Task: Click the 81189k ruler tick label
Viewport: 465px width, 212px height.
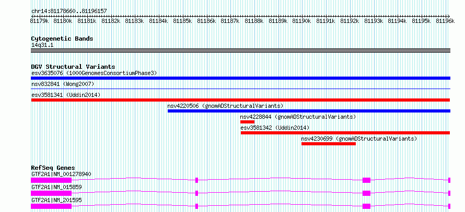Action: [278, 21]
